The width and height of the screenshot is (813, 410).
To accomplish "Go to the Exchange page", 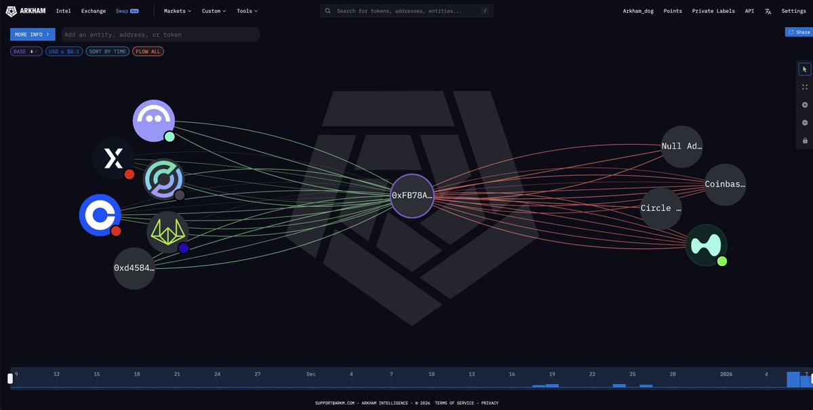I will pyautogui.click(x=93, y=12).
